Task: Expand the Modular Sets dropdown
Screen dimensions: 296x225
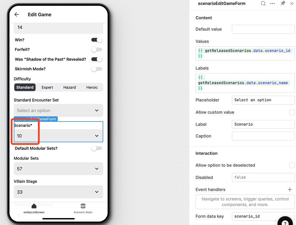Action: [x=58, y=169]
